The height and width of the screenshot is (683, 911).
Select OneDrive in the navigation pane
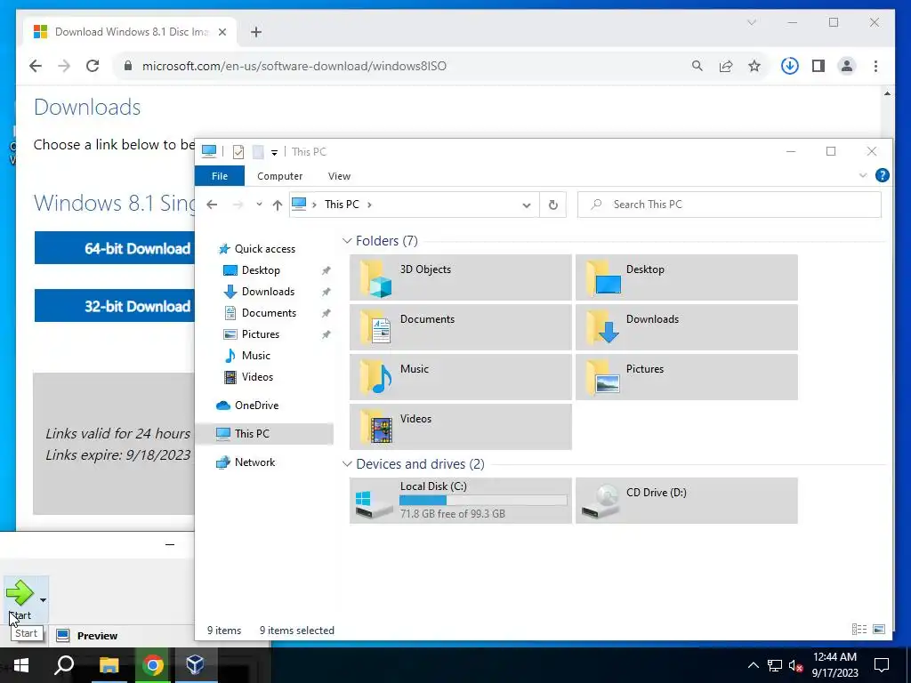[256, 406]
